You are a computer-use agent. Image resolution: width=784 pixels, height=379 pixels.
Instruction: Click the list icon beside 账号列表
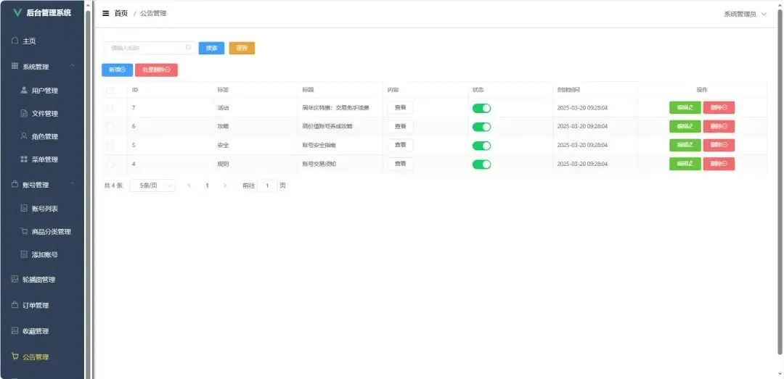coord(24,208)
